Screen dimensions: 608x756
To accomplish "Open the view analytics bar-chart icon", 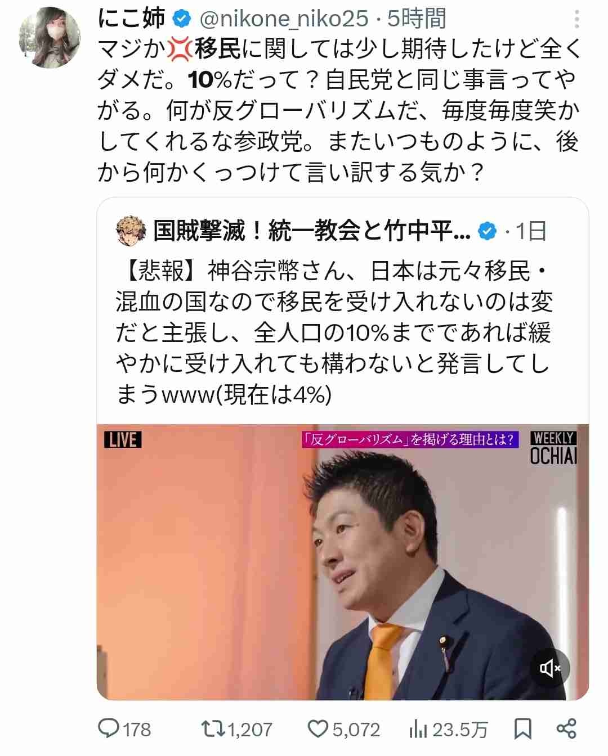I will pyautogui.click(x=418, y=729).
